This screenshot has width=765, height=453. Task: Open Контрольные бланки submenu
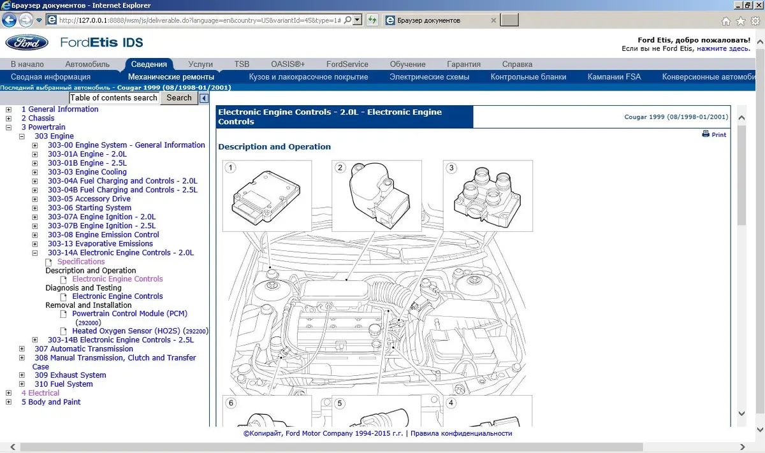528,77
